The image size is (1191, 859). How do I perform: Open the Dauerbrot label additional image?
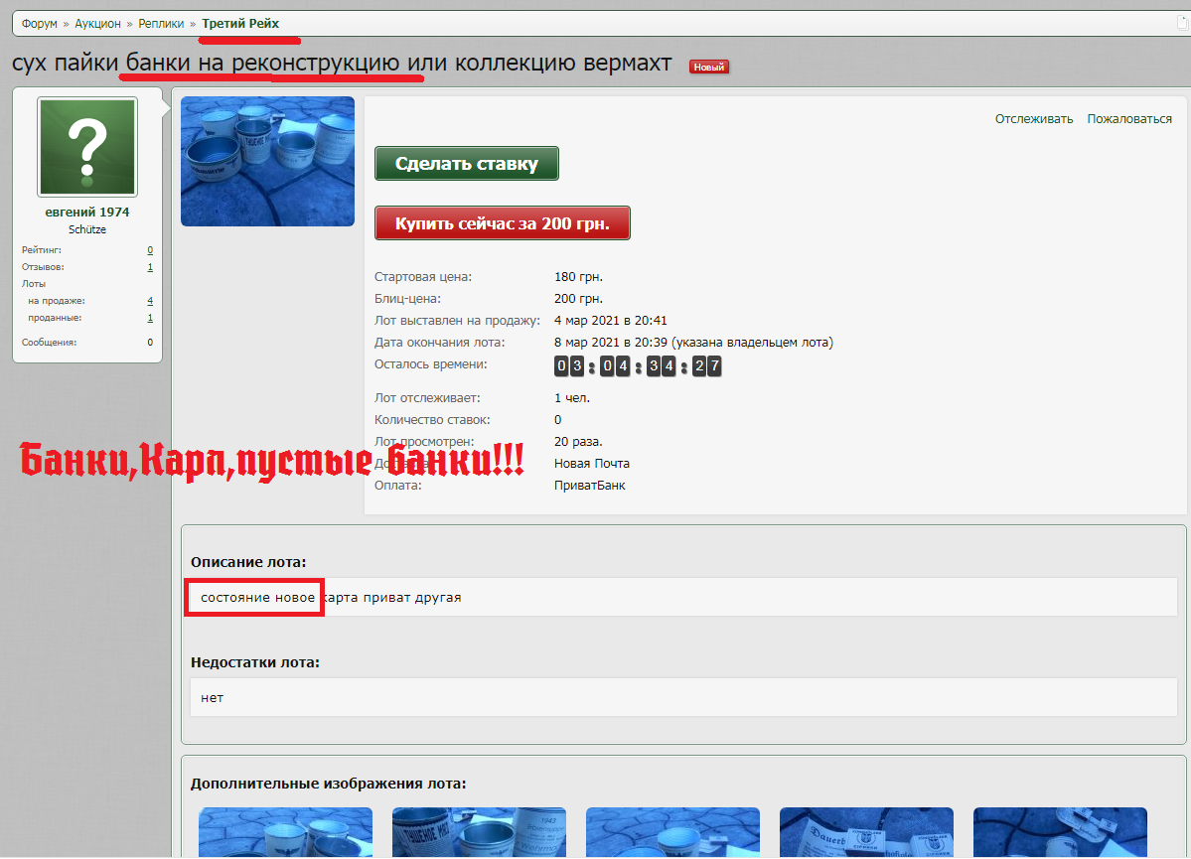[x=866, y=832]
